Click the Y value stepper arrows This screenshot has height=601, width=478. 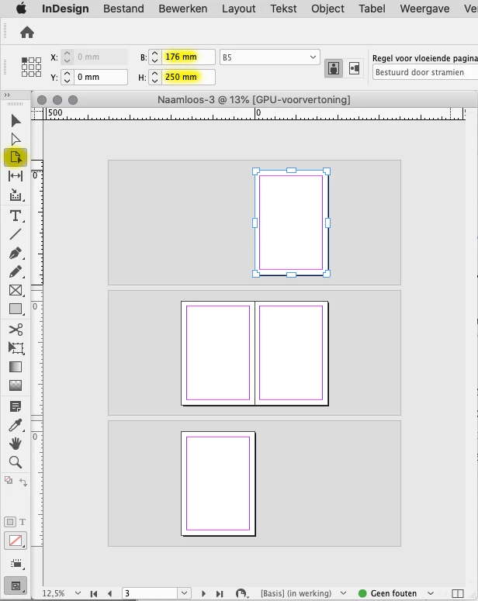coord(68,77)
